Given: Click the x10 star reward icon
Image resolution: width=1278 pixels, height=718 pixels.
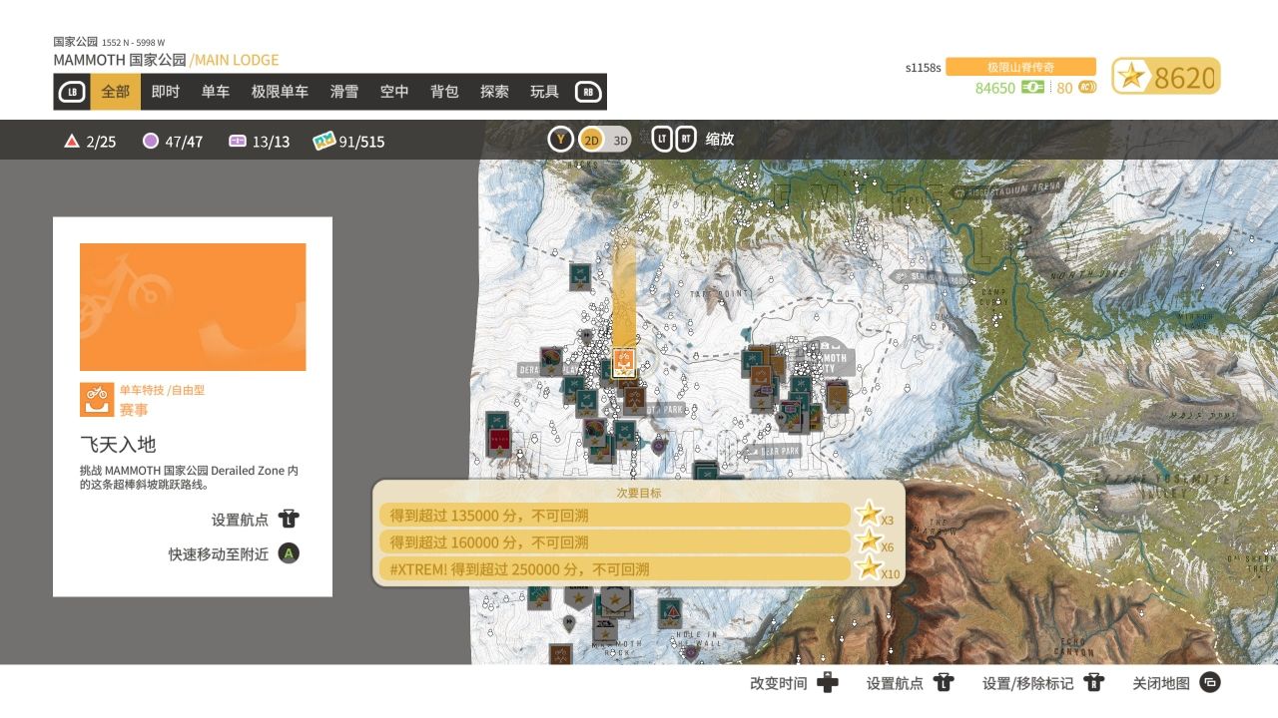Looking at the screenshot, I should pos(870,568).
